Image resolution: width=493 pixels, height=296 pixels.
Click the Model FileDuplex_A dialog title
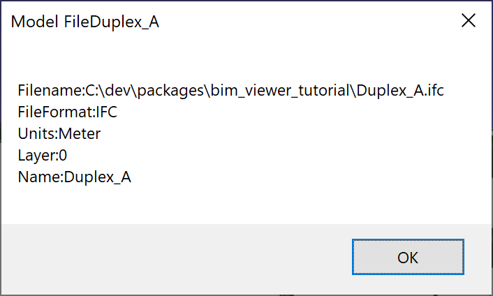(85, 22)
